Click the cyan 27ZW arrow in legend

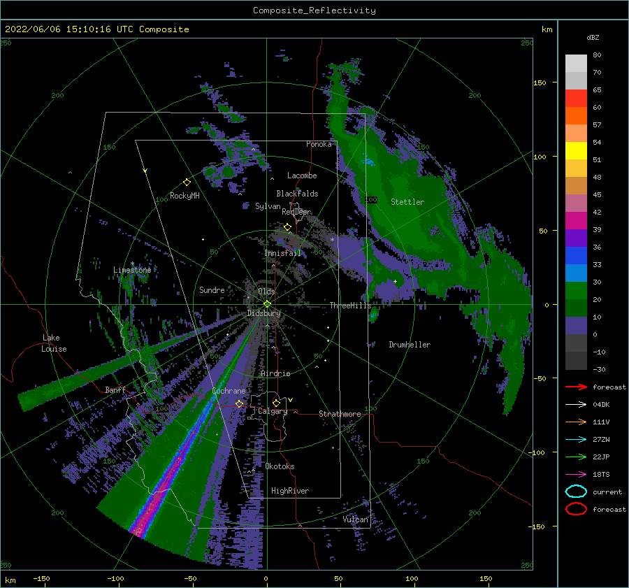click(576, 440)
